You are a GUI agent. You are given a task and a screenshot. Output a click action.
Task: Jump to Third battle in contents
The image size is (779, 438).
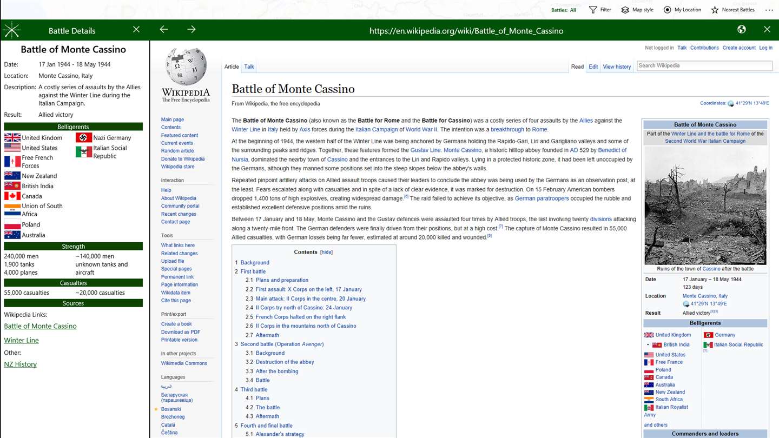[254, 389]
